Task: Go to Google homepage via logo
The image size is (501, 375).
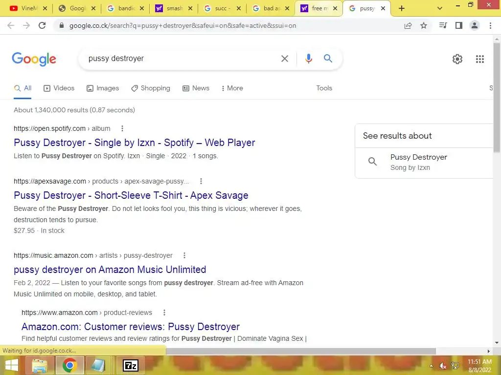Action: click(x=34, y=59)
